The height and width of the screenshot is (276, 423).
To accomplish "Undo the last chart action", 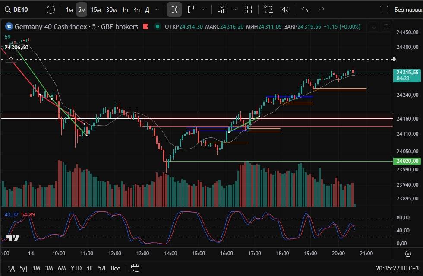I will click(305, 10).
